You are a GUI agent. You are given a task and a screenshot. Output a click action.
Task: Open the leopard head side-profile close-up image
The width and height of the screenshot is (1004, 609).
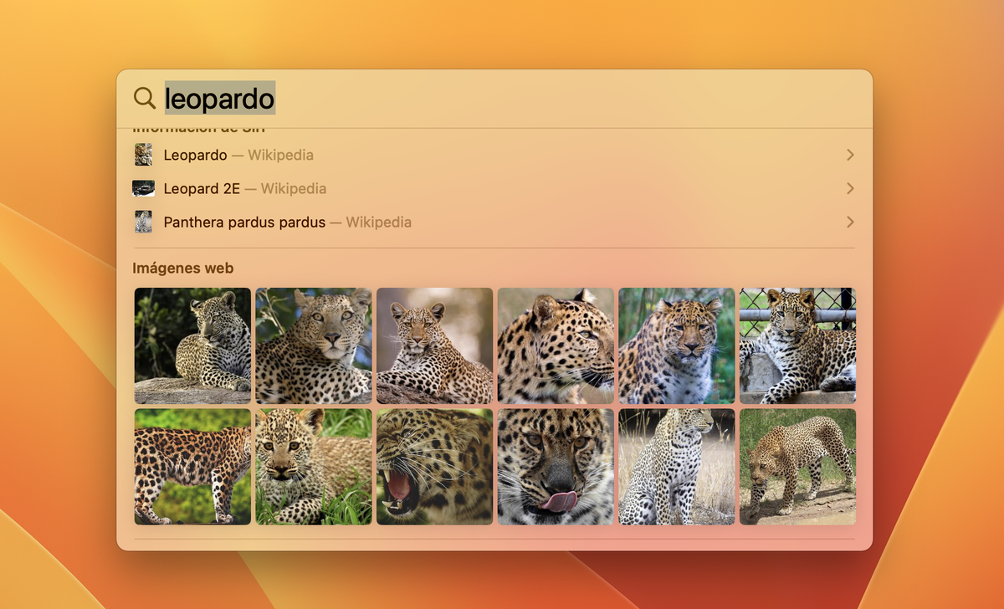[x=556, y=345]
